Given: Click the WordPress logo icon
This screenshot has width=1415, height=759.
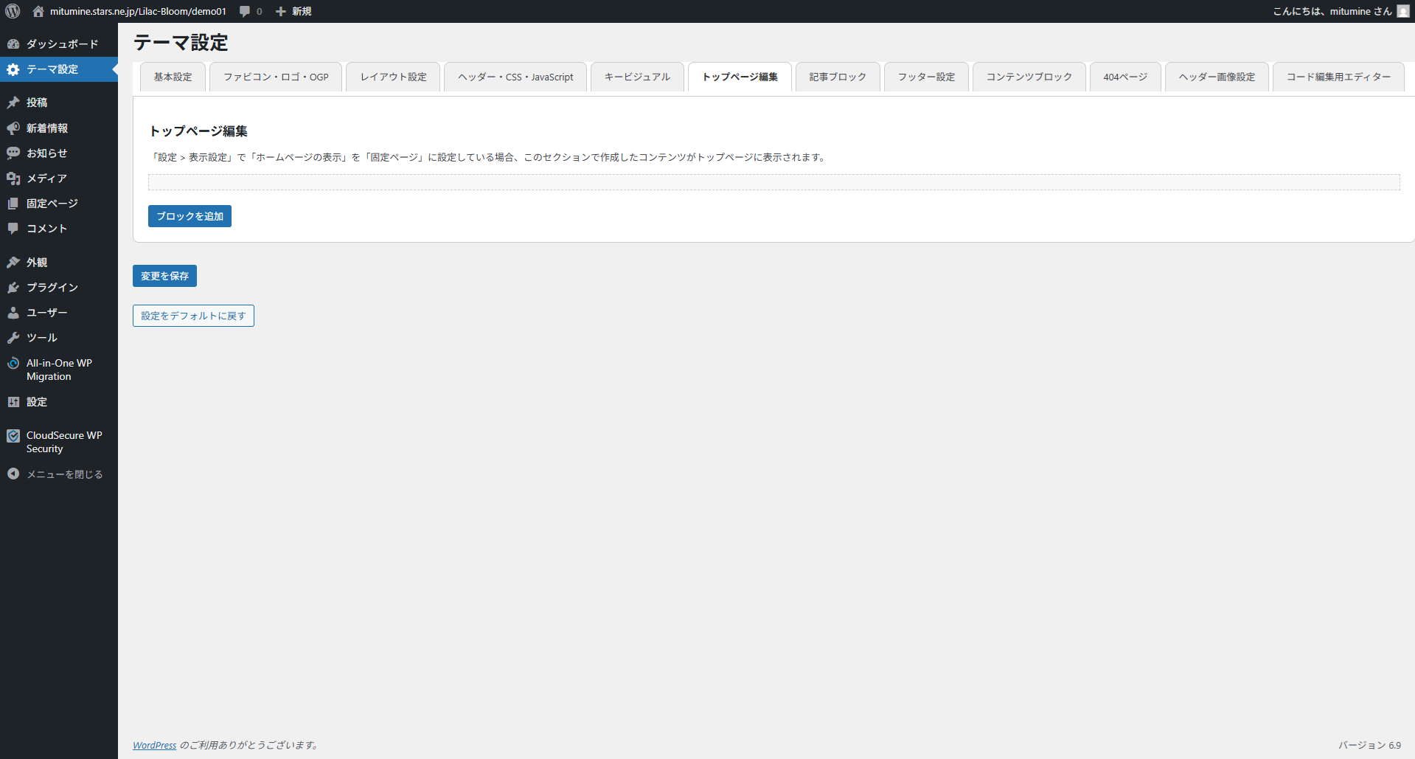Looking at the screenshot, I should [13, 11].
